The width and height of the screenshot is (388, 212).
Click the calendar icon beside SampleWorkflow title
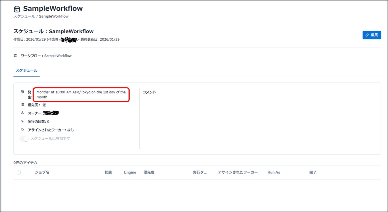pos(17,9)
